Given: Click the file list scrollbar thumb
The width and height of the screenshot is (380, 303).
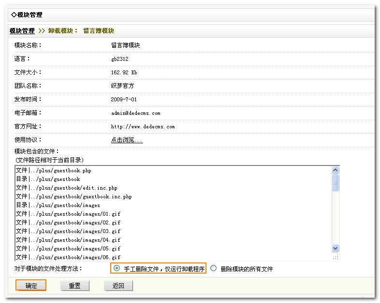Looking at the screenshot, I should 335,182.
